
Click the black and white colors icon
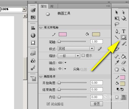click(x=118, y=89)
